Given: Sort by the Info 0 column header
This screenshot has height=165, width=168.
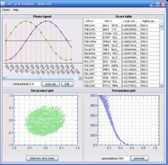Looking at the screenshot, I should [x=93, y=21].
